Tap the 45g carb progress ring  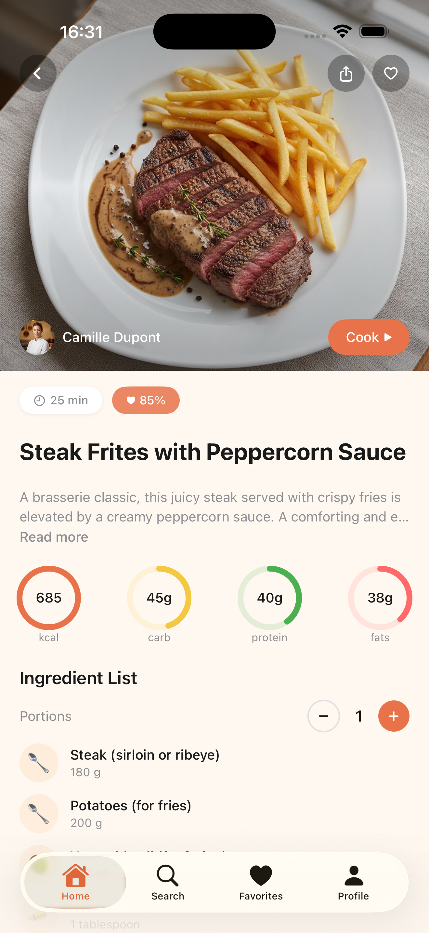point(159,598)
